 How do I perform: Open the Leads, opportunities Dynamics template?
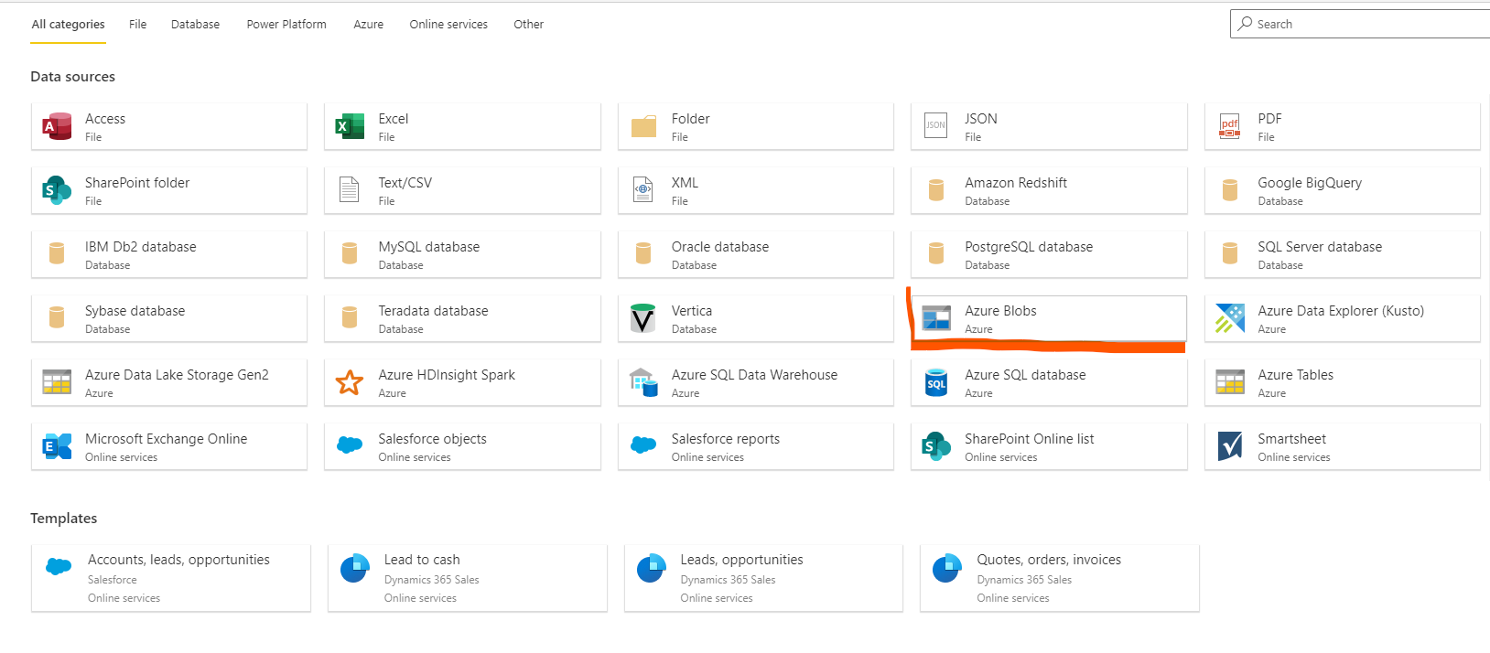click(x=763, y=578)
